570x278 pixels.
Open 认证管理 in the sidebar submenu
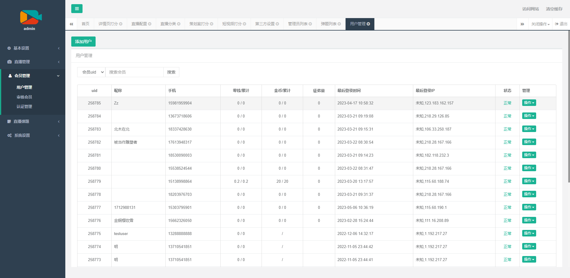click(x=24, y=107)
